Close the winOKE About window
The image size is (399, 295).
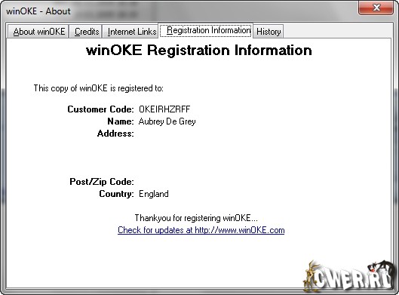pyautogui.click(x=376, y=8)
